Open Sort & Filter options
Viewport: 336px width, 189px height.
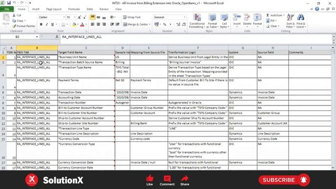coord(290,21)
